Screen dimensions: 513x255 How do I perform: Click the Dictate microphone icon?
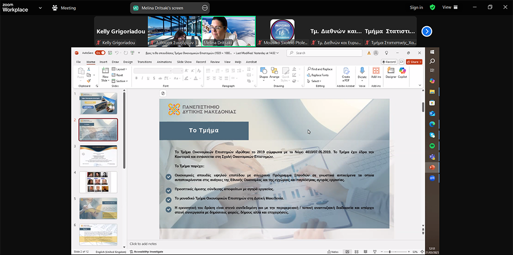362,71
